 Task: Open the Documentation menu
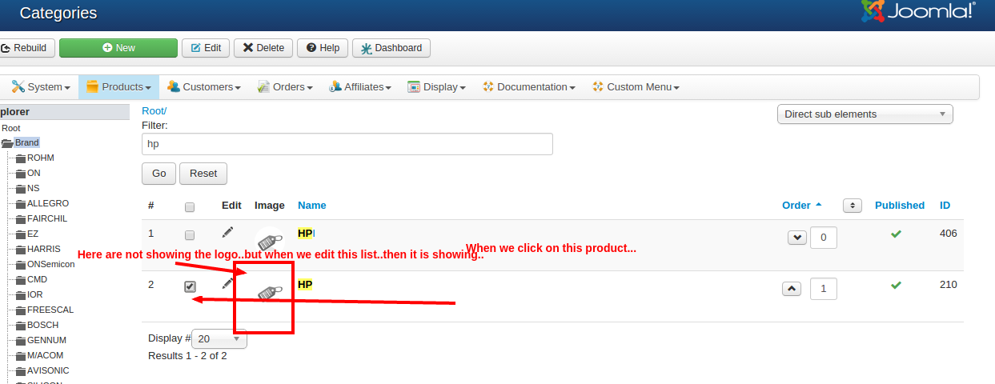529,86
